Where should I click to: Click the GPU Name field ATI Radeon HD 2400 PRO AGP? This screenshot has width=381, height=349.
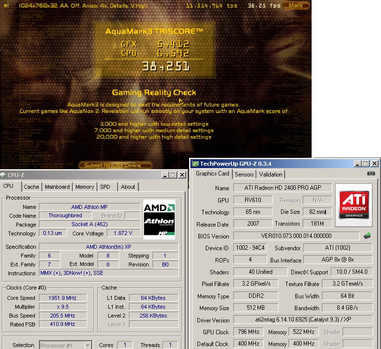(x=283, y=188)
